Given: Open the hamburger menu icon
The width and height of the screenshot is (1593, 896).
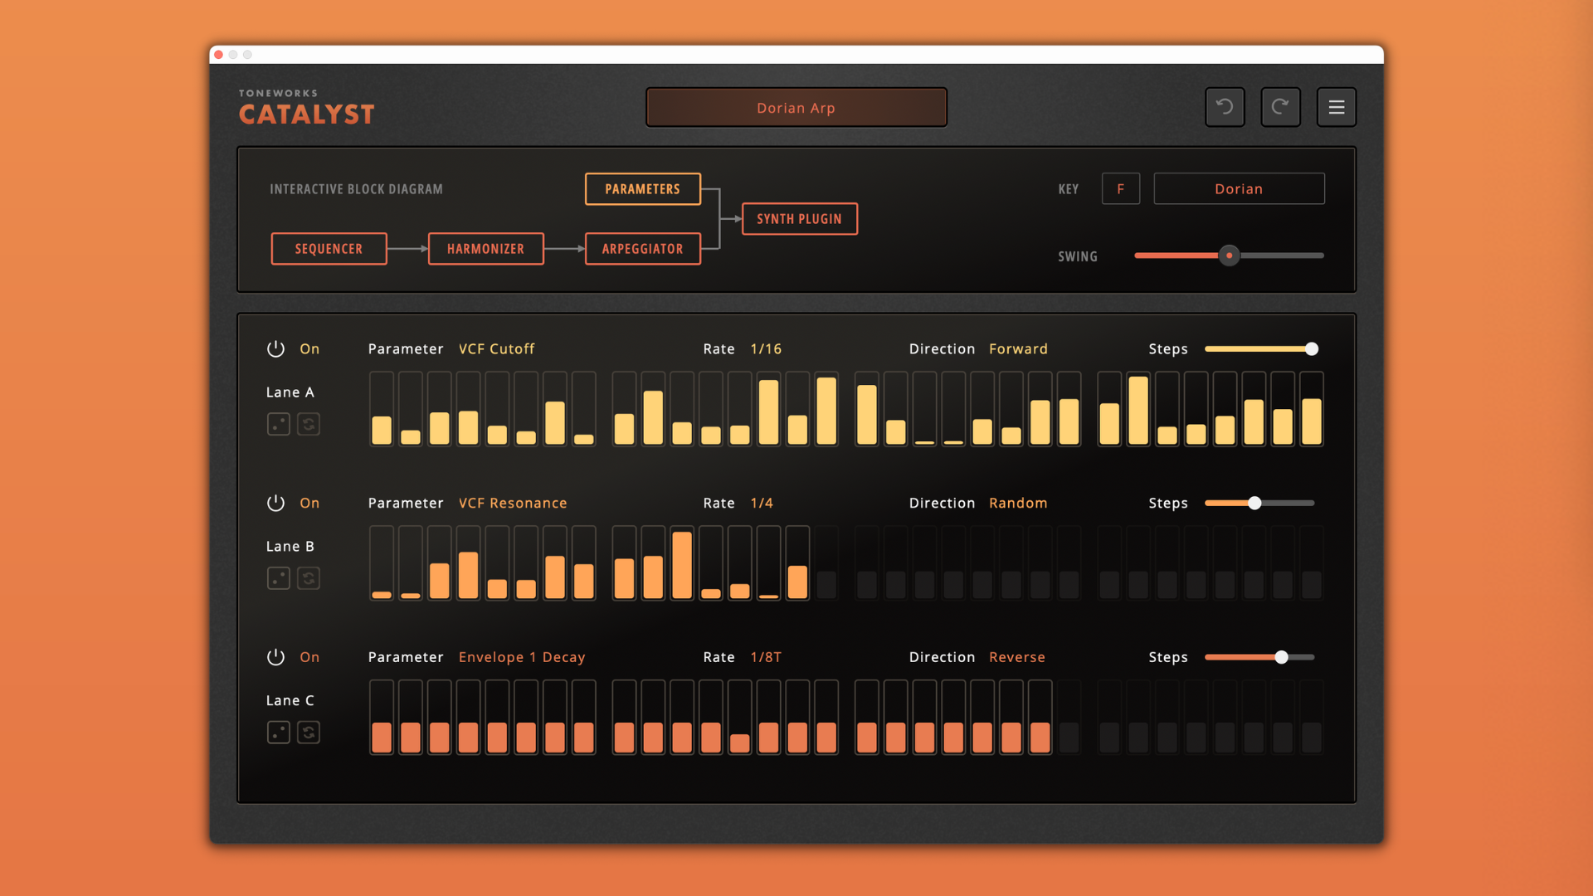Looking at the screenshot, I should click(x=1336, y=107).
